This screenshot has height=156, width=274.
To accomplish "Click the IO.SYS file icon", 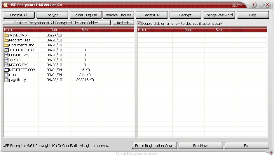I will coord(6,60).
